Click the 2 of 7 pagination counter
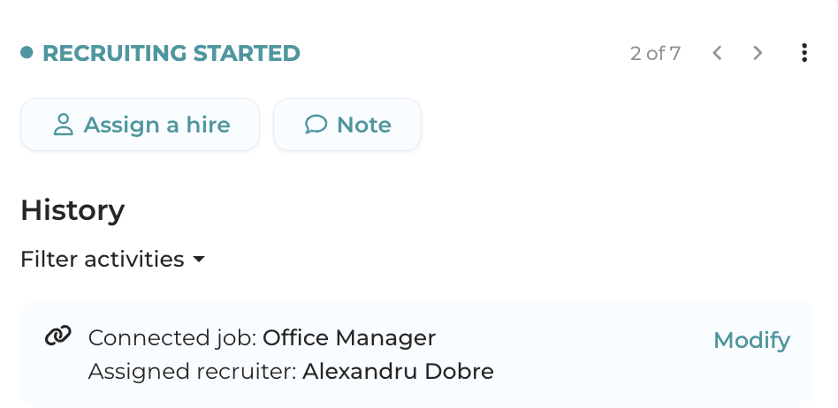 pos(655,53)
